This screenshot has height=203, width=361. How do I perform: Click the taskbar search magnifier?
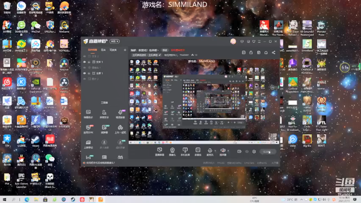point(14,200)
